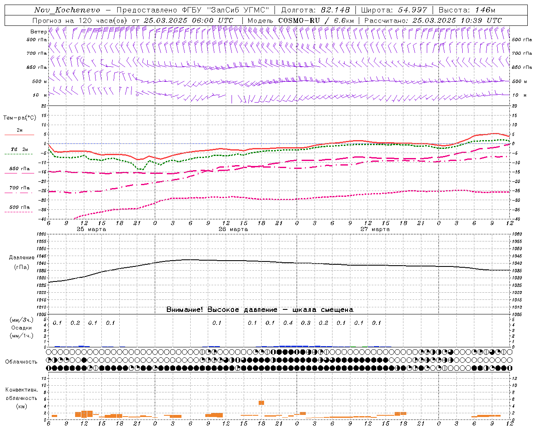534x427 pixels.
Task: Select the elevation text Высота: 146м
Action: tap(467, 10)
